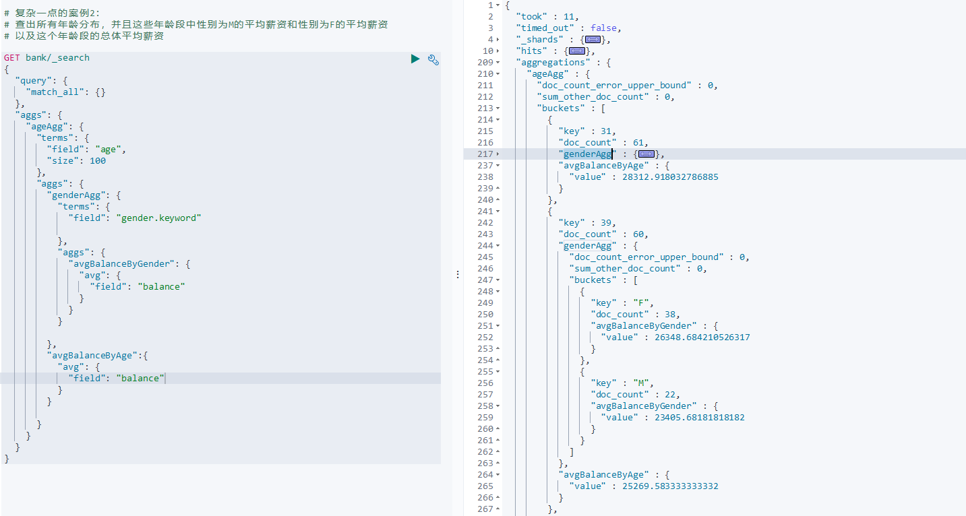Collapse inner buckets array at line 247
Viewport: 966px width, 516px height.
click(498, 280)
